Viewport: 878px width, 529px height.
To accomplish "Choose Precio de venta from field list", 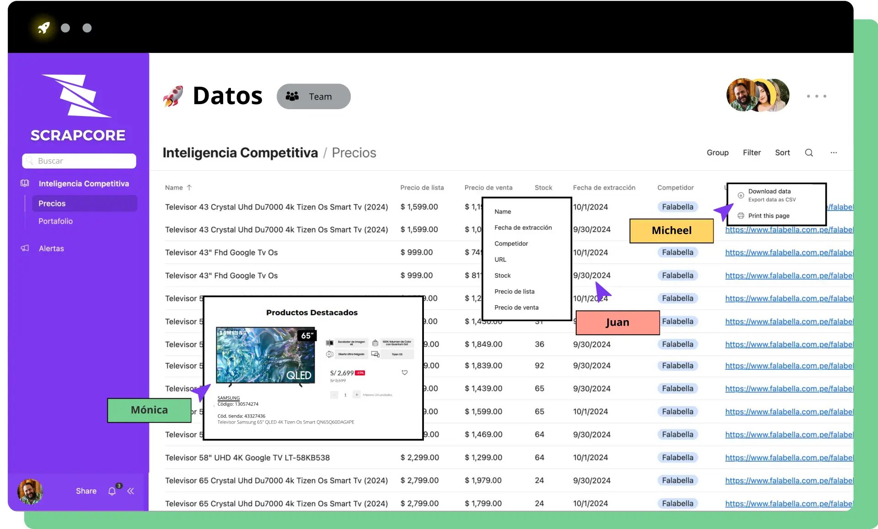I will (516, 307).
